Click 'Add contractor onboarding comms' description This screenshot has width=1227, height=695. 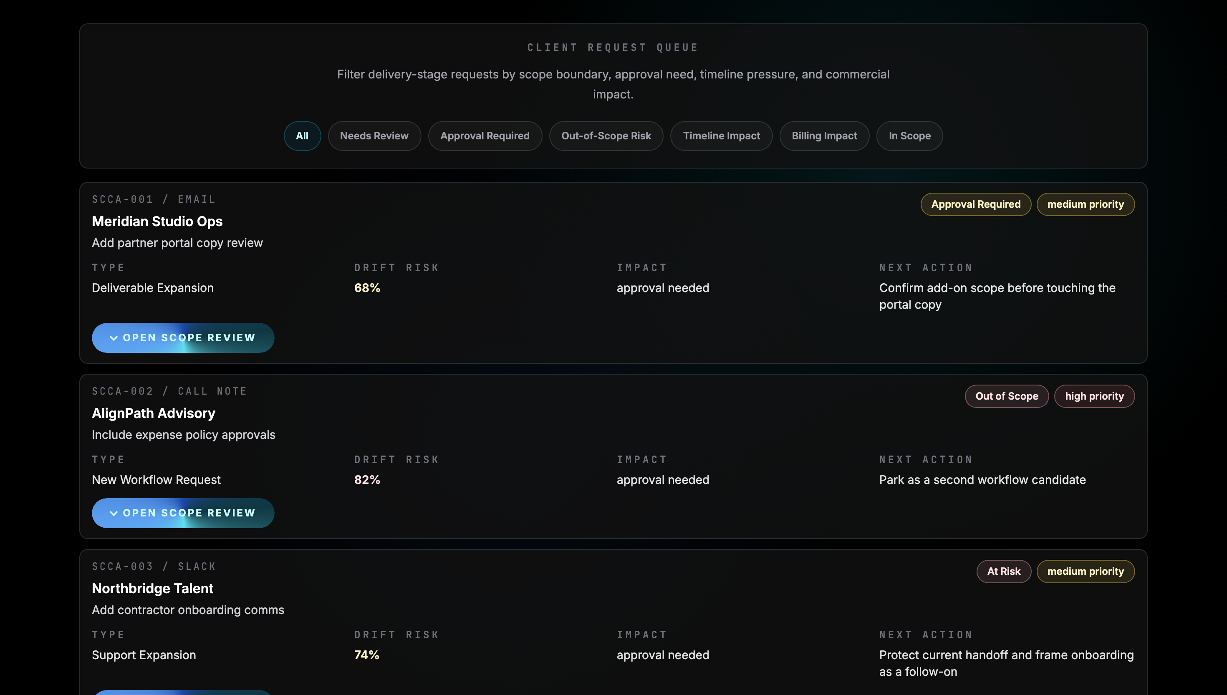click(188, 610)
